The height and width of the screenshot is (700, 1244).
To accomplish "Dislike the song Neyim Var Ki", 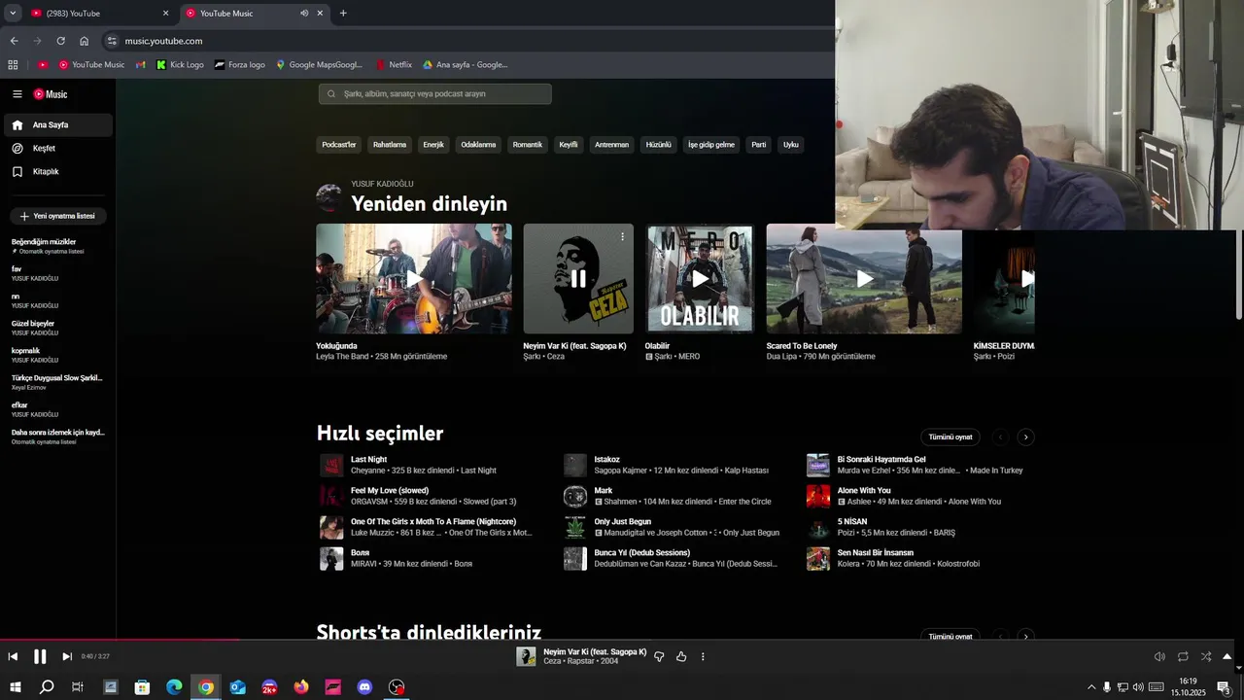I will click(x=659, y=656).
